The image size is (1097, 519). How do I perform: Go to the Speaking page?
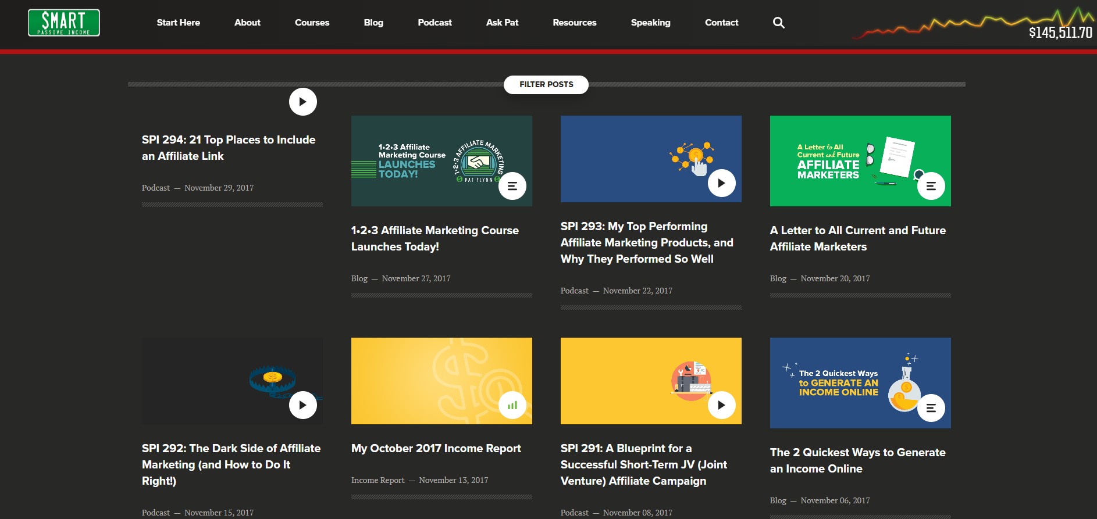tap(651, 23)
